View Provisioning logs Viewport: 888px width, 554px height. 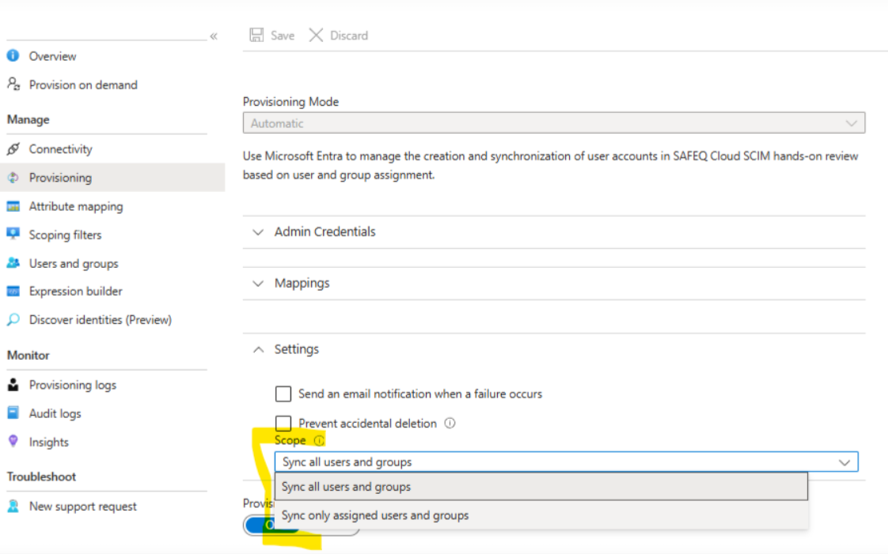coord(73,384)
